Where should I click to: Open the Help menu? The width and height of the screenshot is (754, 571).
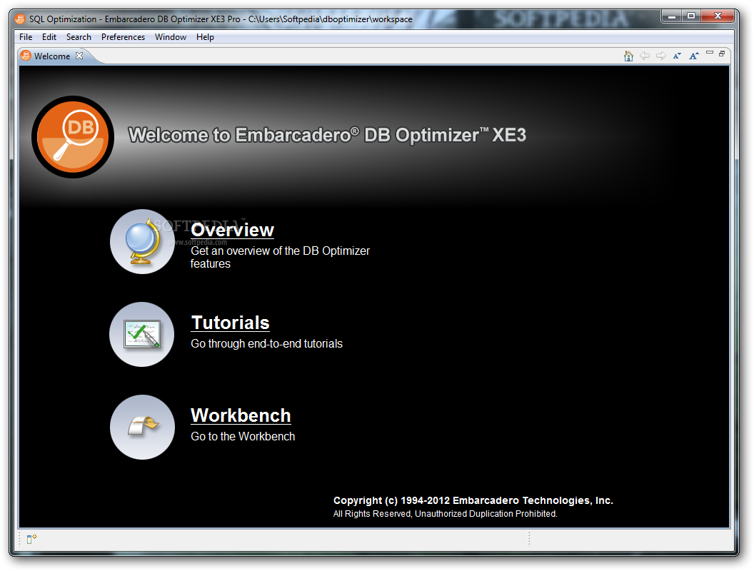click(x=205, y=37)
